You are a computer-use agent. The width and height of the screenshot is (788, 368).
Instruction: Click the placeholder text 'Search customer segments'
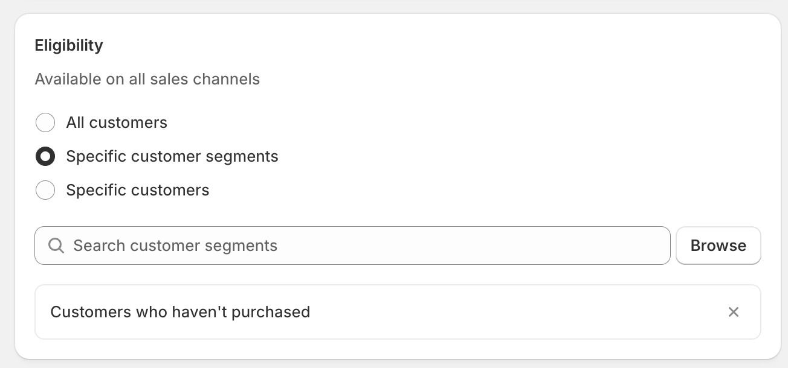[x=175, y=246]
